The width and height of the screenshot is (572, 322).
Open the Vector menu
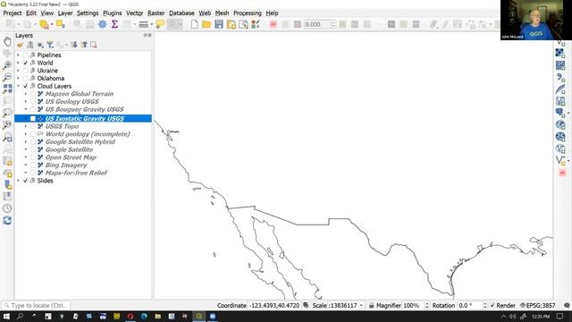(135, 13)
